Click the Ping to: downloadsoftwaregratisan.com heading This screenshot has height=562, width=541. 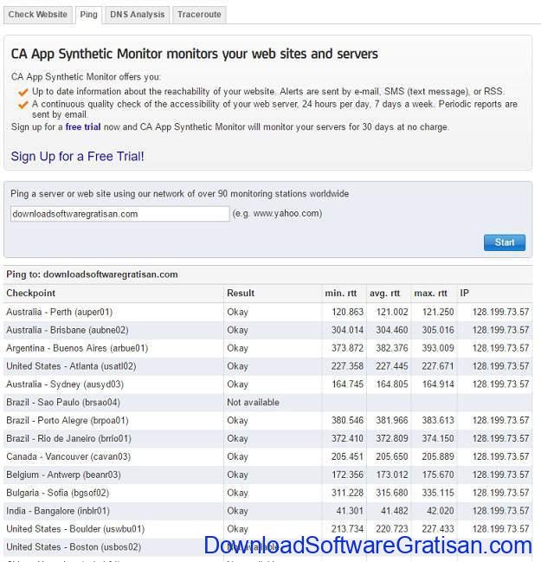92,275
